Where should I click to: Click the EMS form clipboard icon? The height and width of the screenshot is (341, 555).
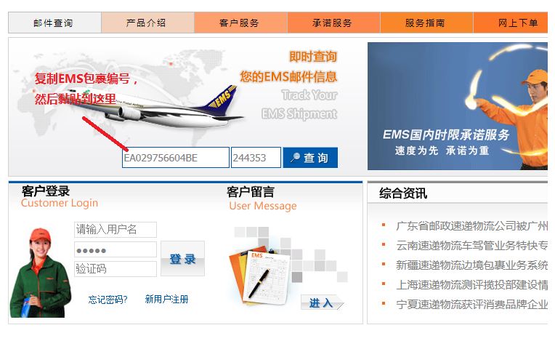pyautogui.click(x=262, y=275)
